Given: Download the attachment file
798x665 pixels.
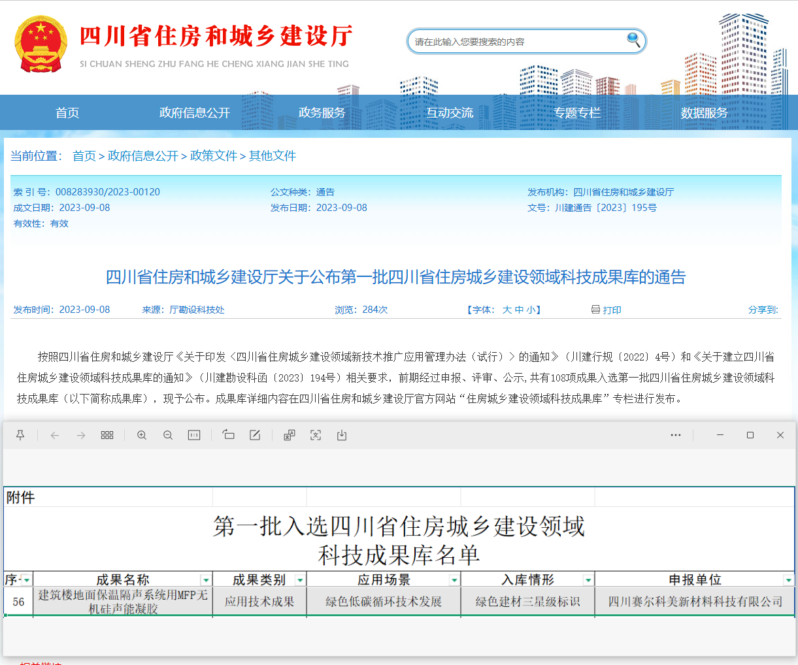Looking at the screenshot, I should (341, 434).
